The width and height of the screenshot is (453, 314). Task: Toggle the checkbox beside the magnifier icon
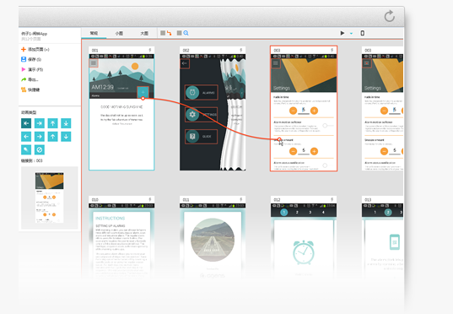(x=179, y=33)
